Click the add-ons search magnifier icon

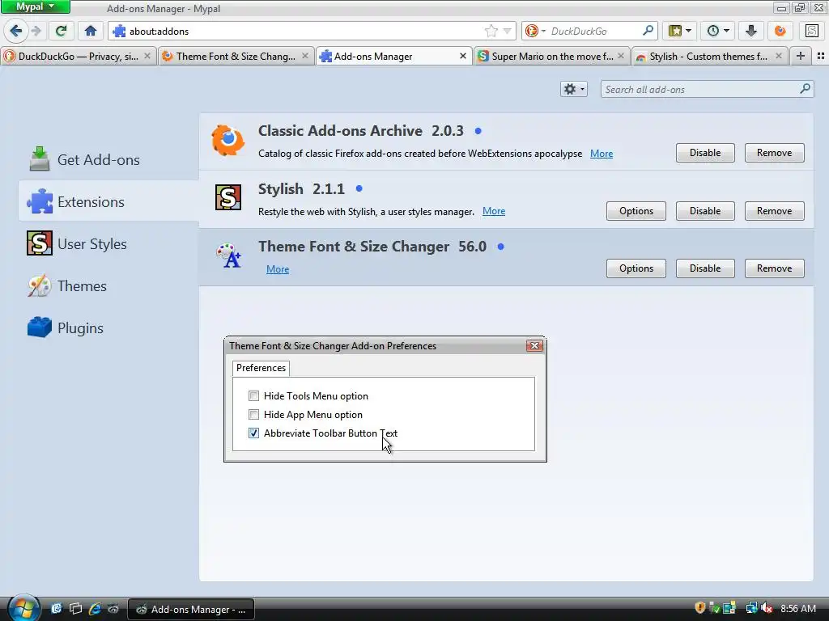pyautogui.click(x=805, y=89)
